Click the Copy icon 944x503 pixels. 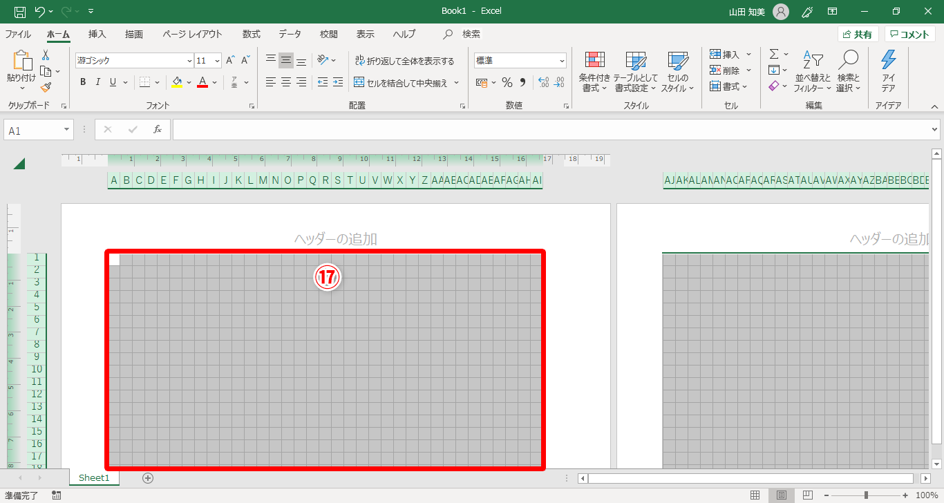(46, 71)
